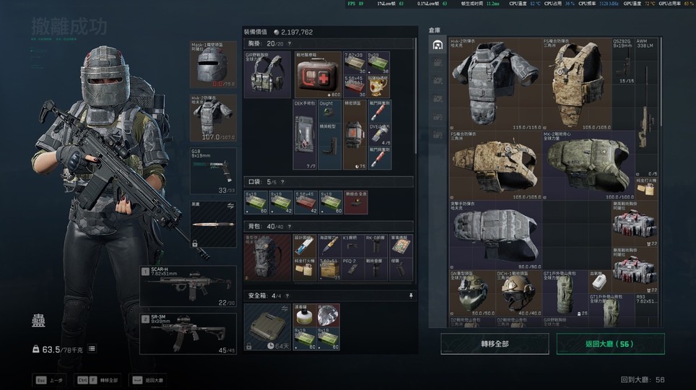Image resolution: width=696 pixels, height=390 pixels.
Task: Toggle the swap icon on the knife slot
Action: click(230, 206)
